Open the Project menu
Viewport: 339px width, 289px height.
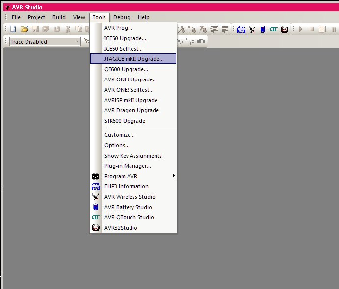point(36,17)
